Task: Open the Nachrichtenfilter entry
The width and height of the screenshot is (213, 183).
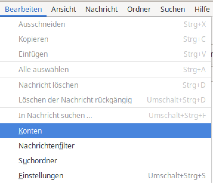Action: point(47,146)
